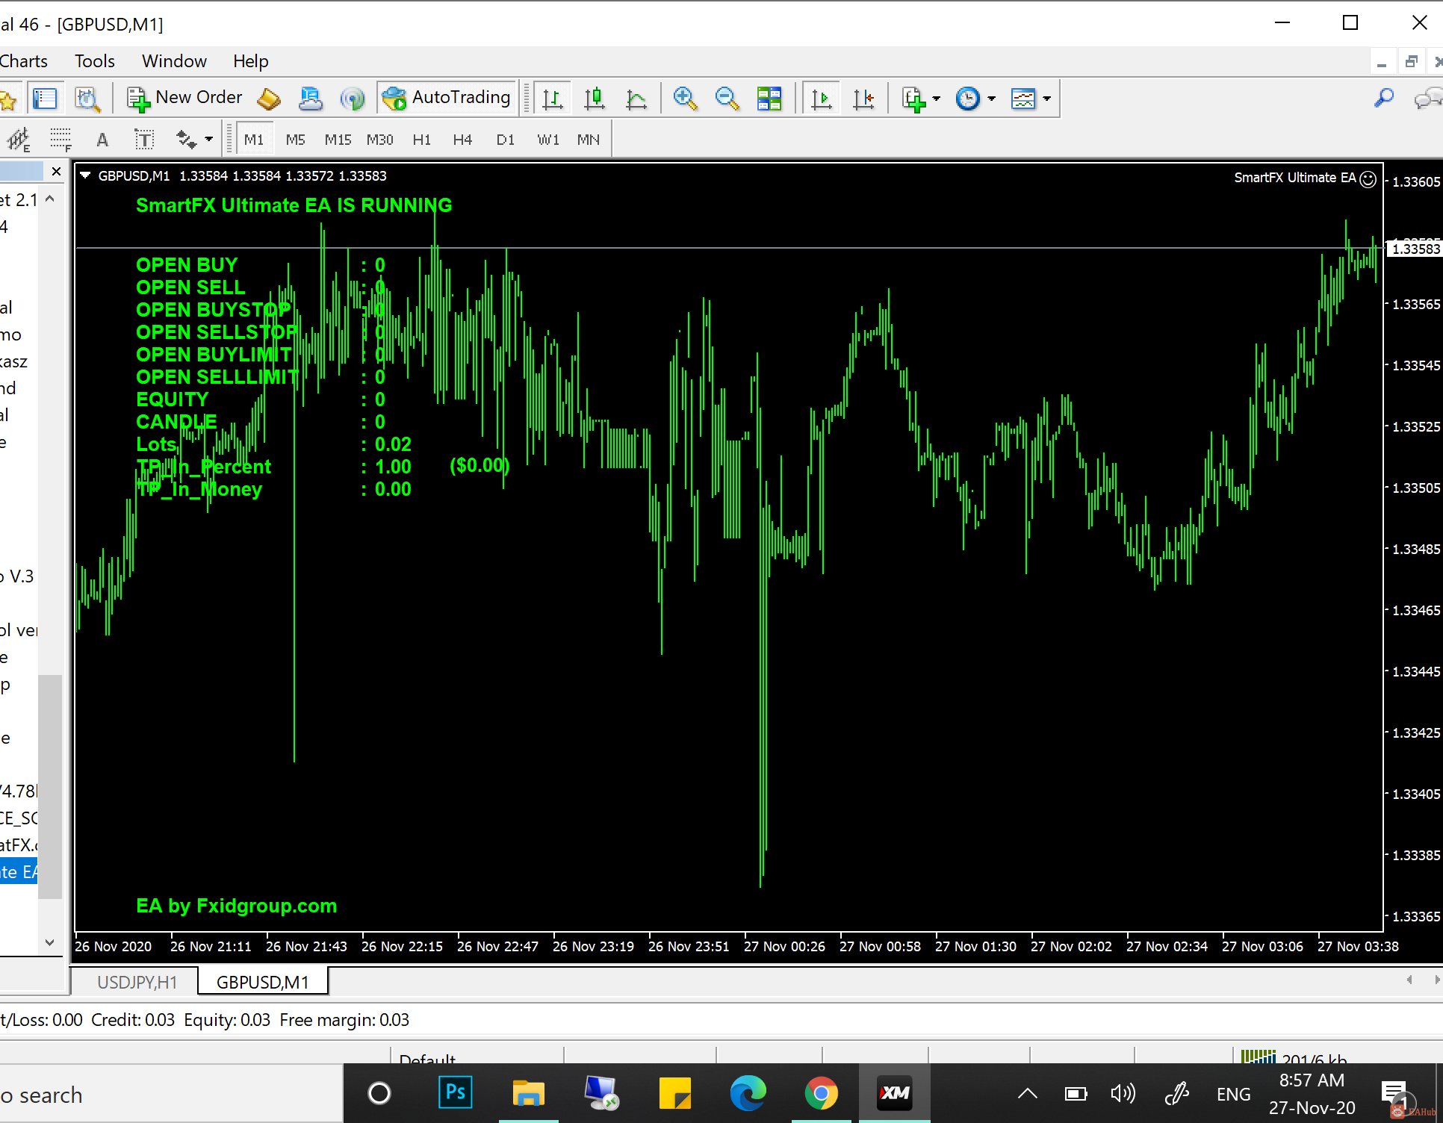Viewport: 1443px width, 1123px height.
Task: Click the add indicators icon
Action: point(913,98)
